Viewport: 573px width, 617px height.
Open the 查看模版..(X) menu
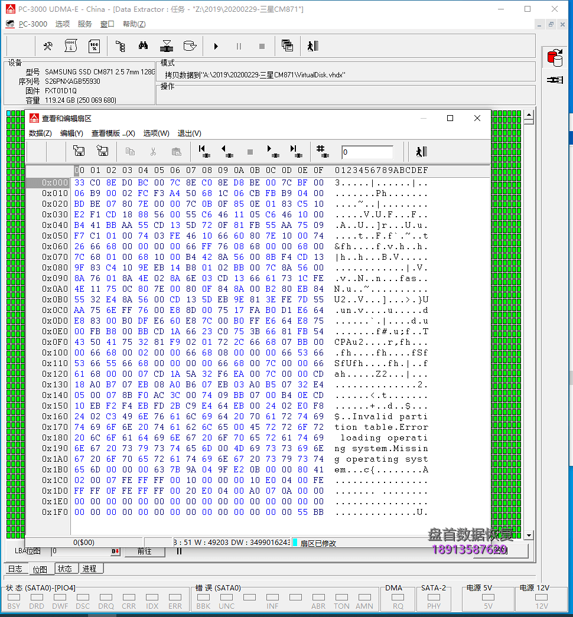point(113,133)
